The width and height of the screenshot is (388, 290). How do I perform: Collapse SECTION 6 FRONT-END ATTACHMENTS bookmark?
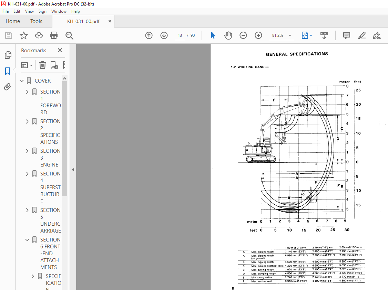click(27, 240)
